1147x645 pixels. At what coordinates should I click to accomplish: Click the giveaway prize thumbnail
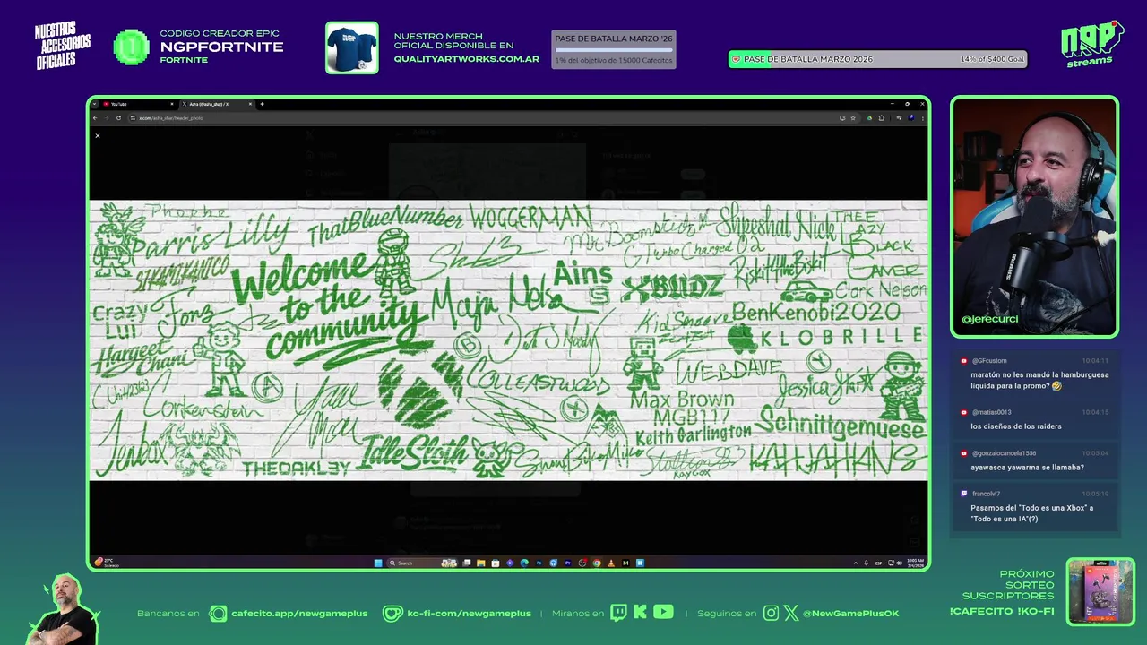pyautogui.click(x=1100, y=591)
